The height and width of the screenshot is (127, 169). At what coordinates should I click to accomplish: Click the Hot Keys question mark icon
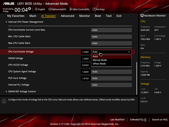(x=94, y=9)
